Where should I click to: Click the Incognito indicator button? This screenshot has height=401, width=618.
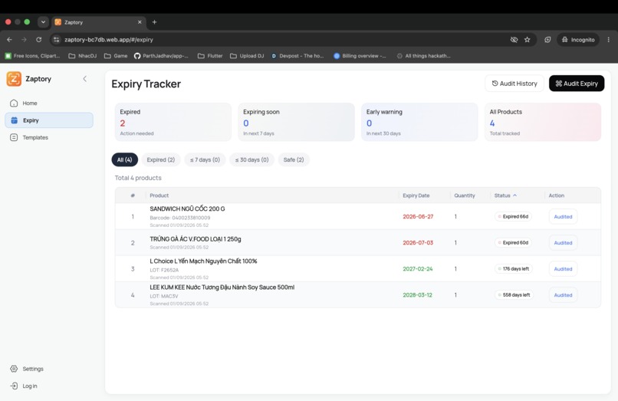tap(578, 39)
